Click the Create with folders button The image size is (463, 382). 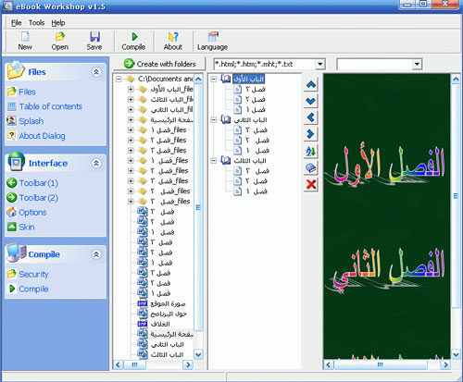(159, 64)
